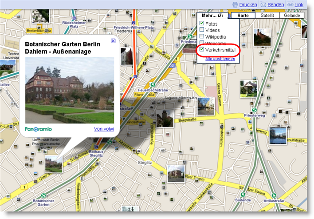Open the aerial photo thumbnail above Breitenbachplatz
The image size is (314, 219).
pos(41,16)
